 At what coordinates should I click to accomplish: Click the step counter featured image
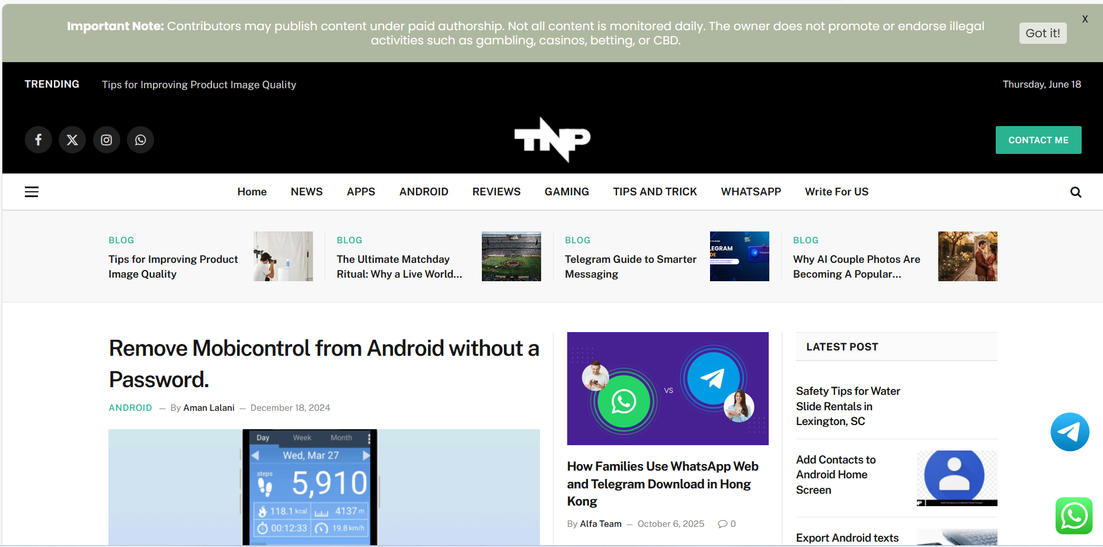[324, 487]
